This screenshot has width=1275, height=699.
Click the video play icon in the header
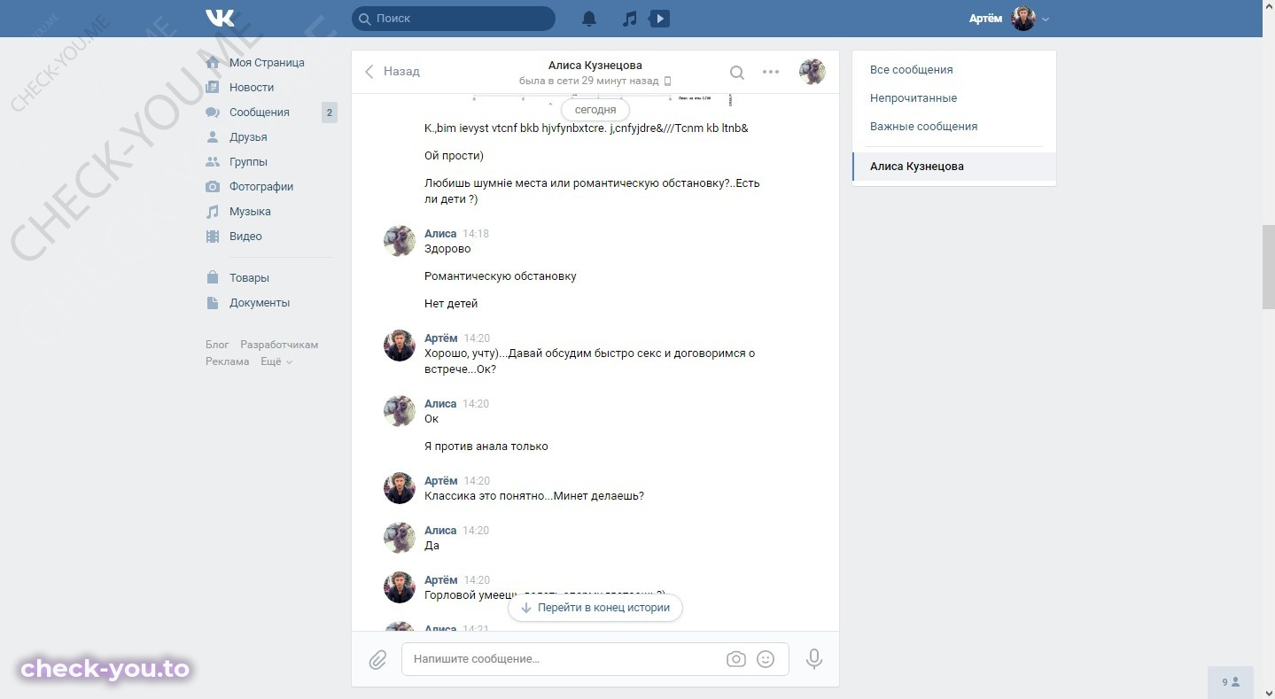coord(659,18)
